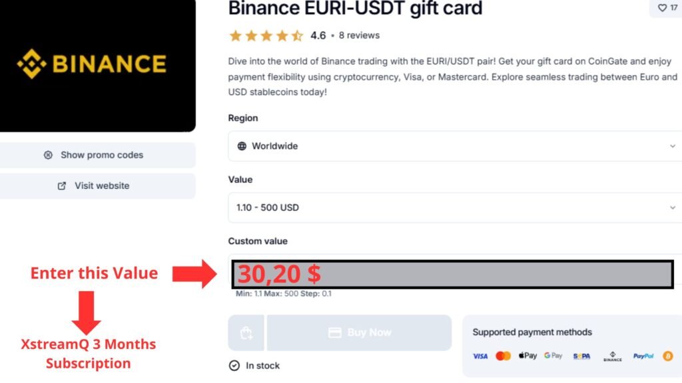Click the Binance gift card image
The height and width of the screenshot is (383, 682).
click(x=97, y=65)
